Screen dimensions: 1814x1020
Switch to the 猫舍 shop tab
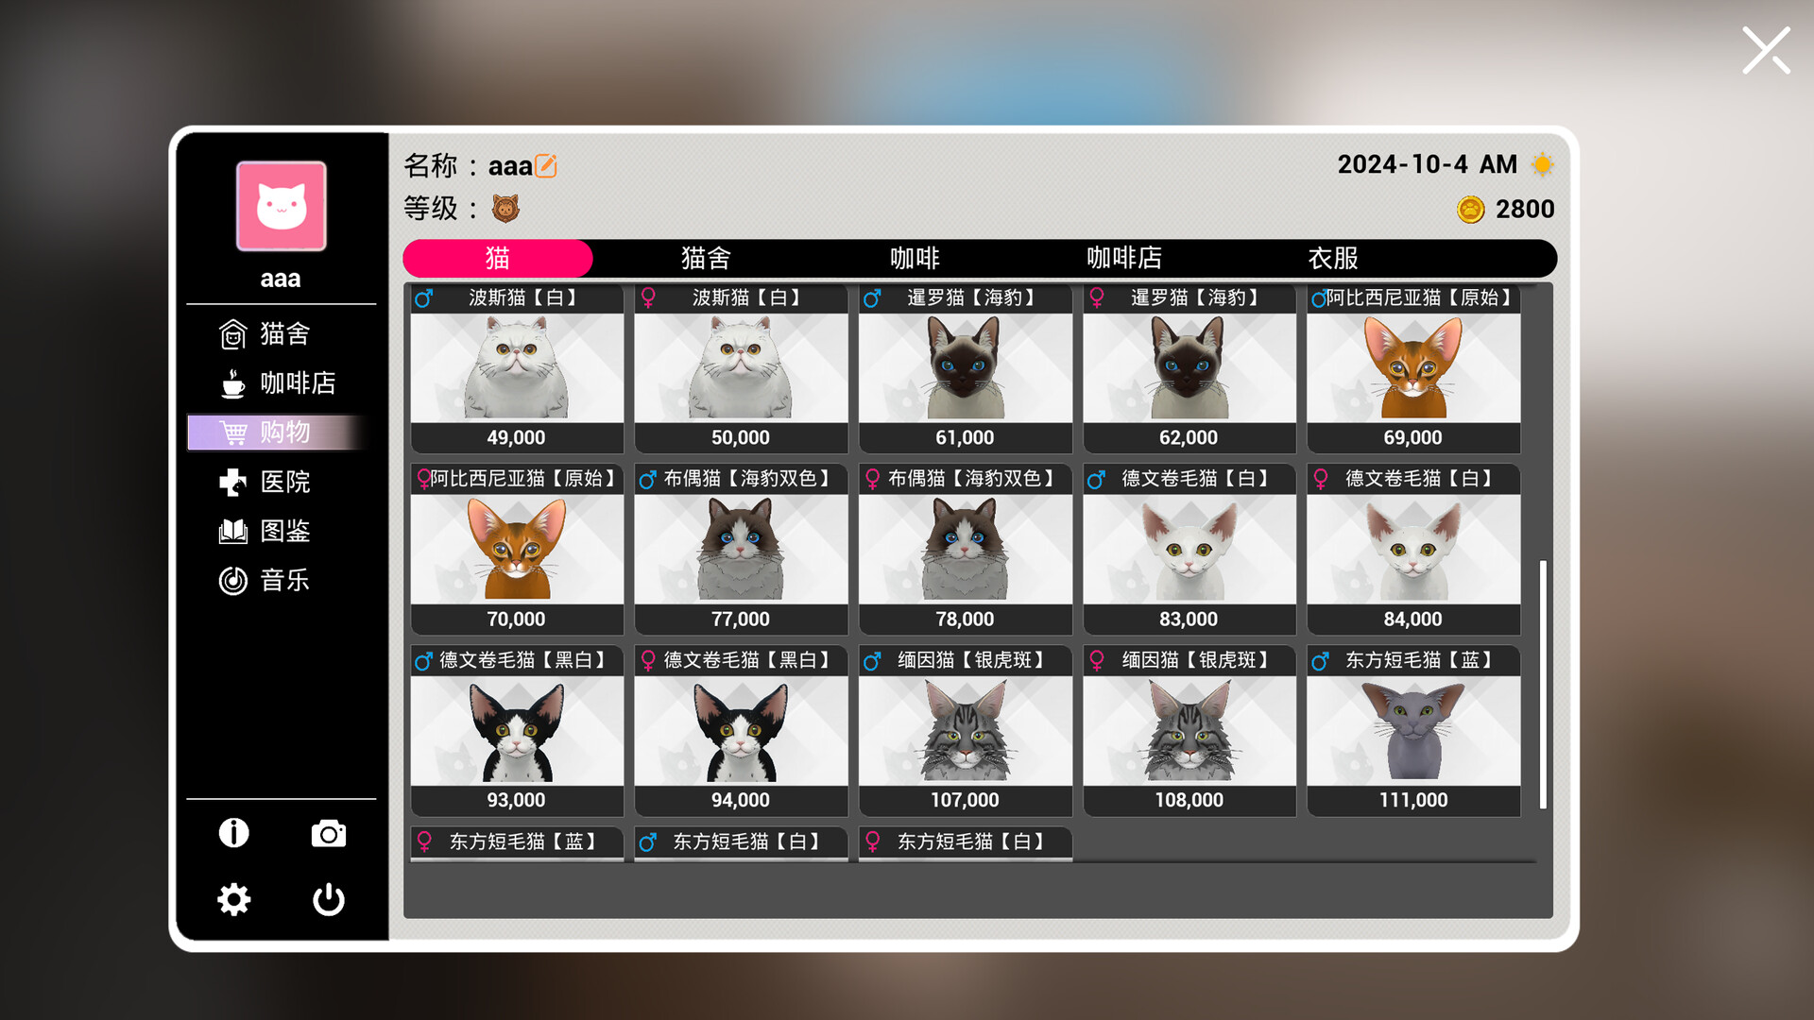pos(707,257)
